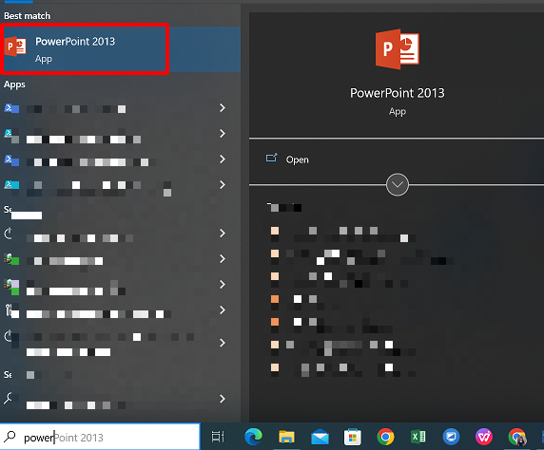Open Task View from the taskbar
The height and width of the screenshot is (450, 544).
point(218,437)
